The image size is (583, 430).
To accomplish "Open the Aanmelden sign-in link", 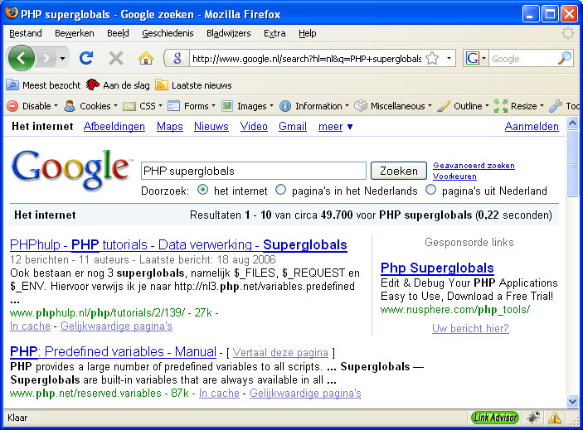I will point(532,127).
